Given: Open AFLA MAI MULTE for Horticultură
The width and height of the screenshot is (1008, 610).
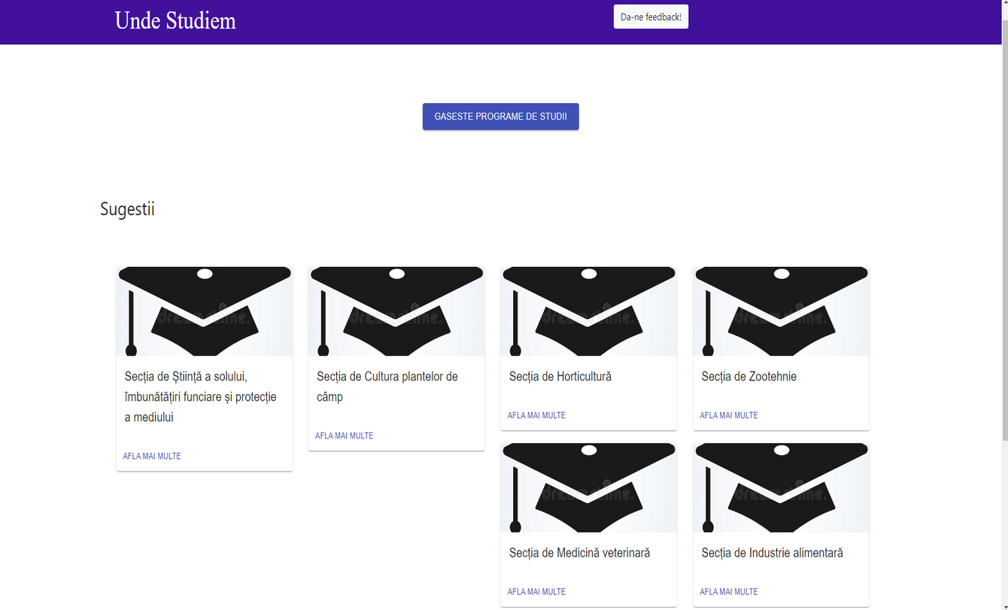Looking at the screenshot, I should pos(536,415).
